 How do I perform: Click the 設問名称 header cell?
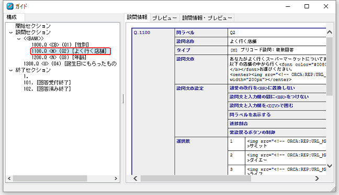tap(201, 41)
